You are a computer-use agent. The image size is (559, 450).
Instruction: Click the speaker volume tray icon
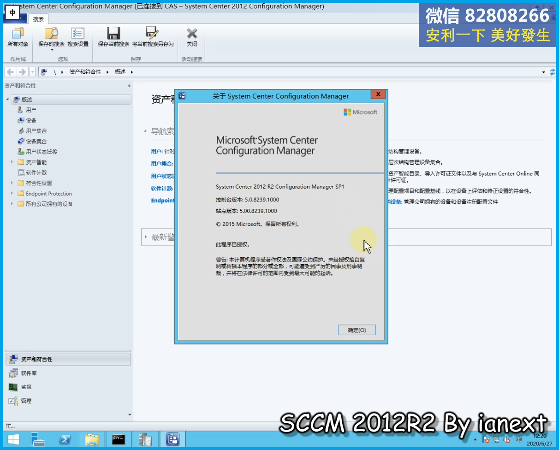(507, 440)
